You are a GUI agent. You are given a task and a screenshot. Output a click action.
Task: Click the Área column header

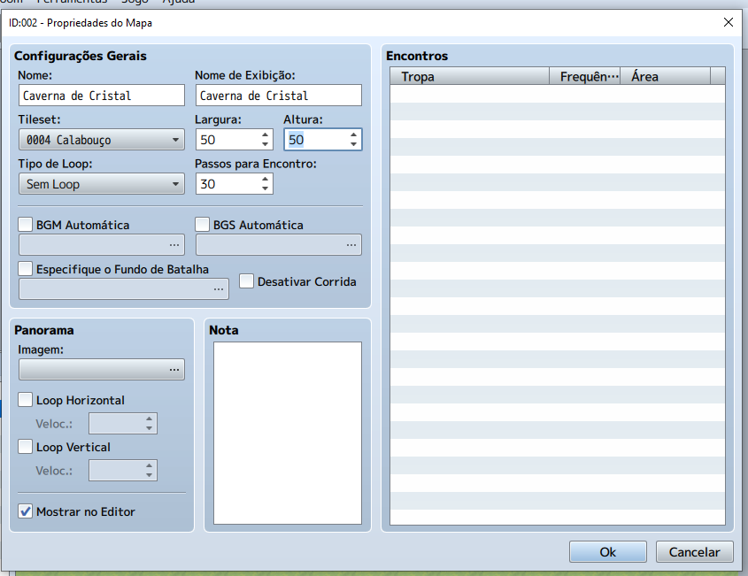[664, 77]
